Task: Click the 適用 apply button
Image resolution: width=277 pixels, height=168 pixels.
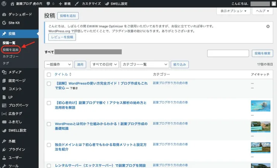Action: (80, 64)
